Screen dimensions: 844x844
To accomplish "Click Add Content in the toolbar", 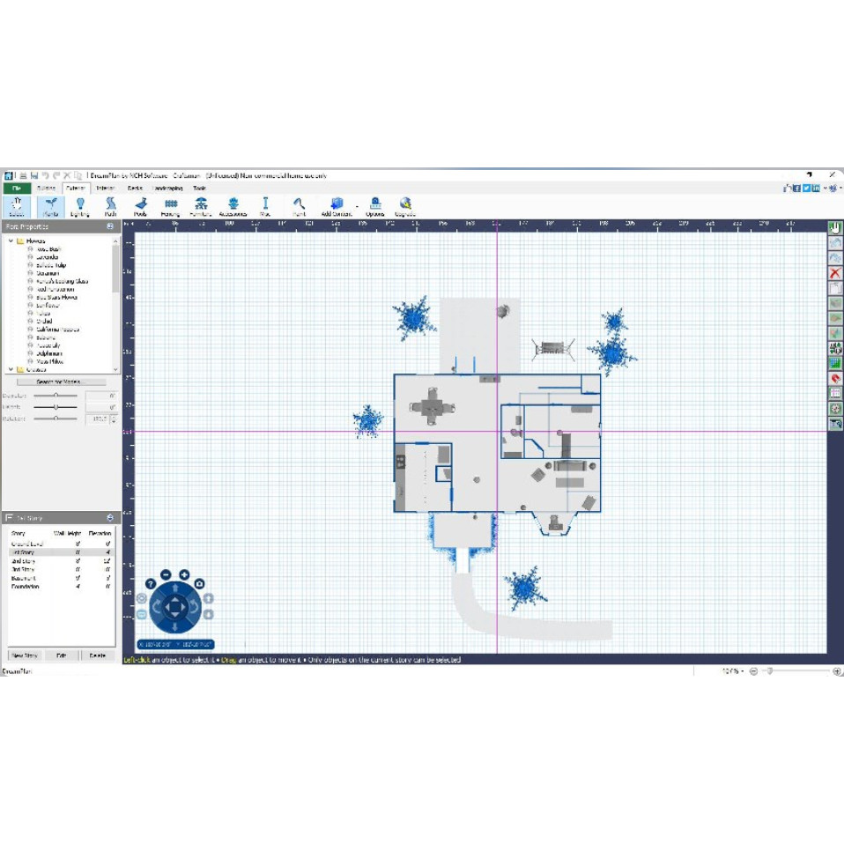I will click(337, 207).
